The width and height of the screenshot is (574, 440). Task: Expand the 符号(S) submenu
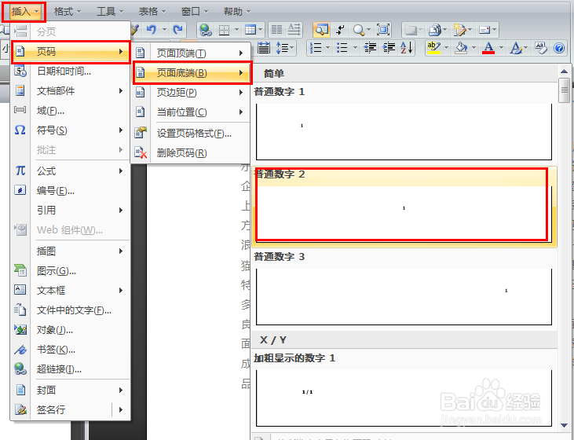coord(71,130)
